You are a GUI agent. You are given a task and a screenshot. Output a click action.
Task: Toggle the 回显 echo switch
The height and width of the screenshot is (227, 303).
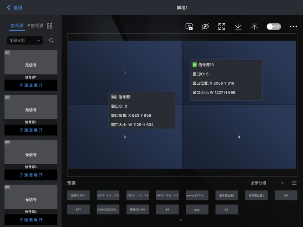[x=274, y=27]
